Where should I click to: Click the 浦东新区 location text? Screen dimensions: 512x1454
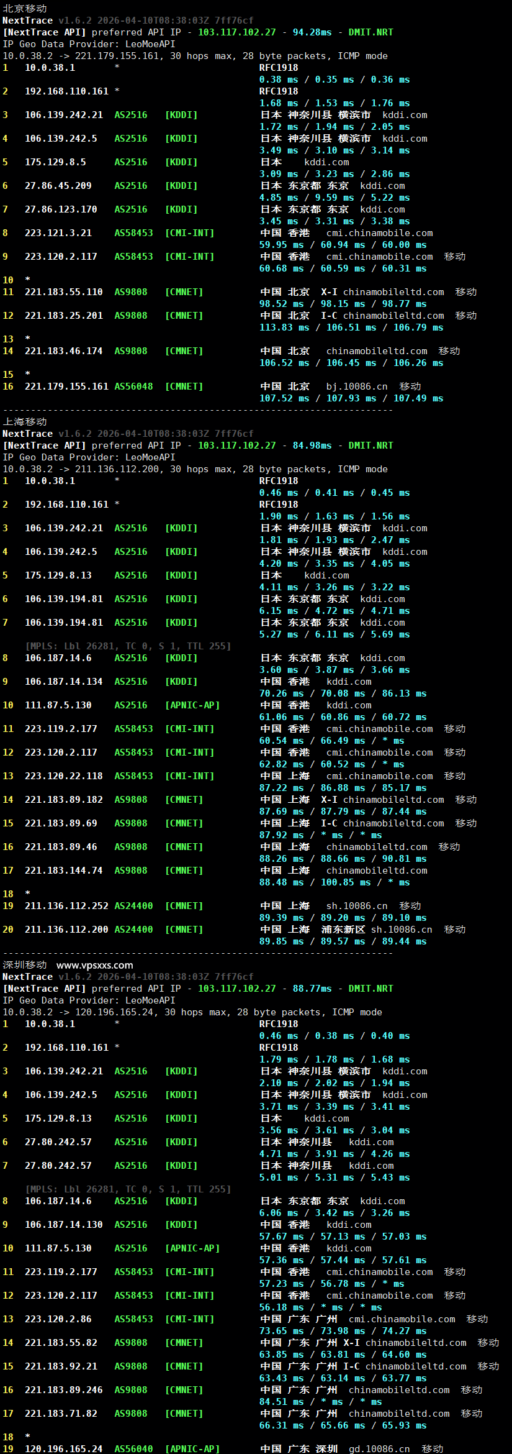(x=343, y=930)
